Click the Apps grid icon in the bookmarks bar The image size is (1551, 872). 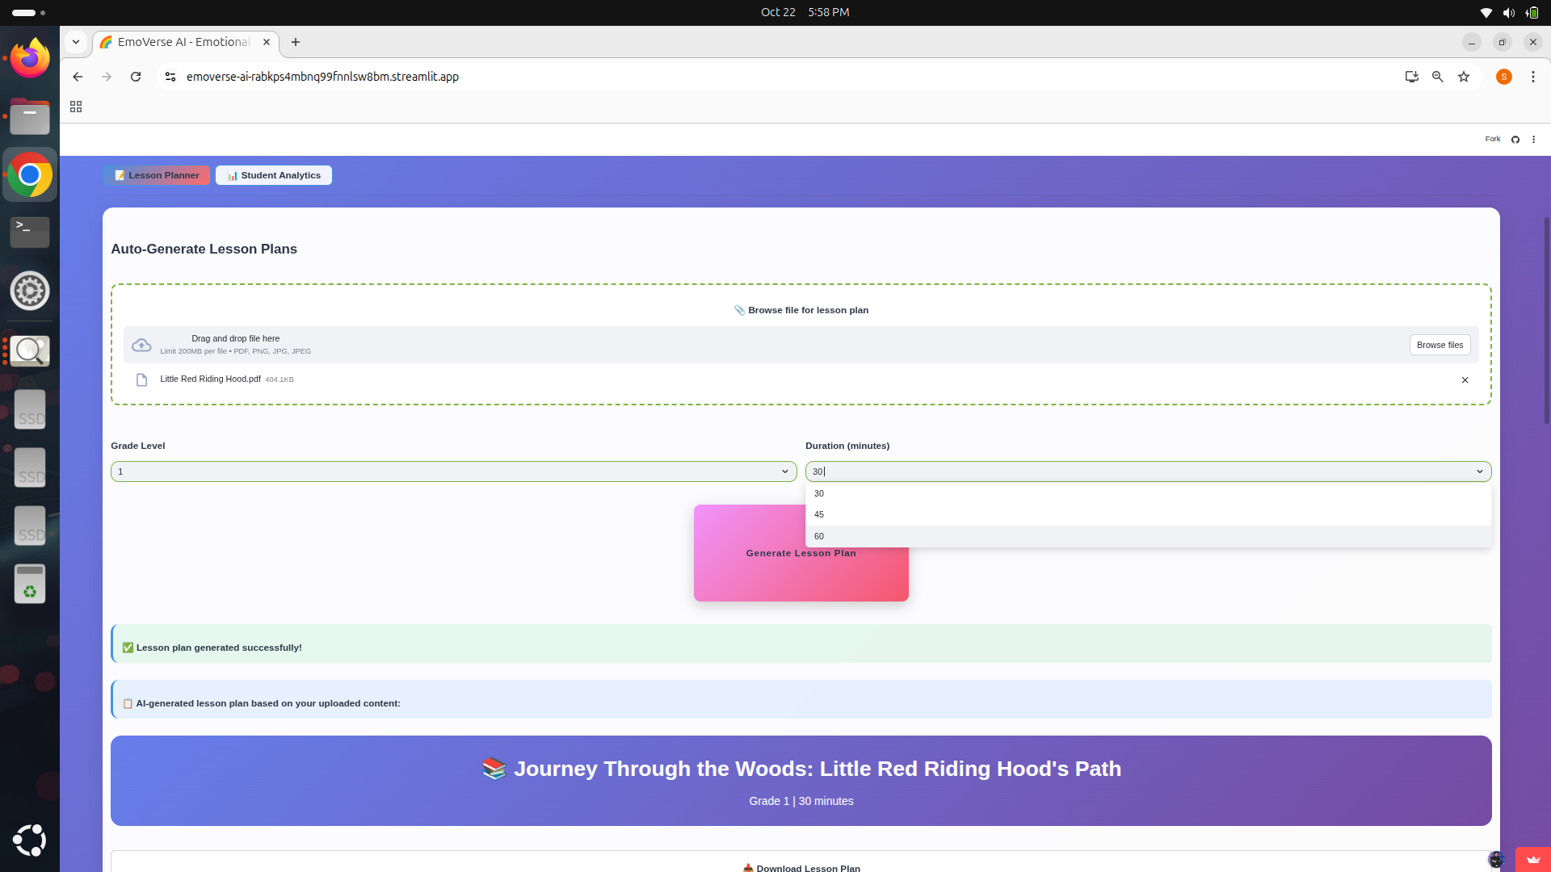[76, 107]
